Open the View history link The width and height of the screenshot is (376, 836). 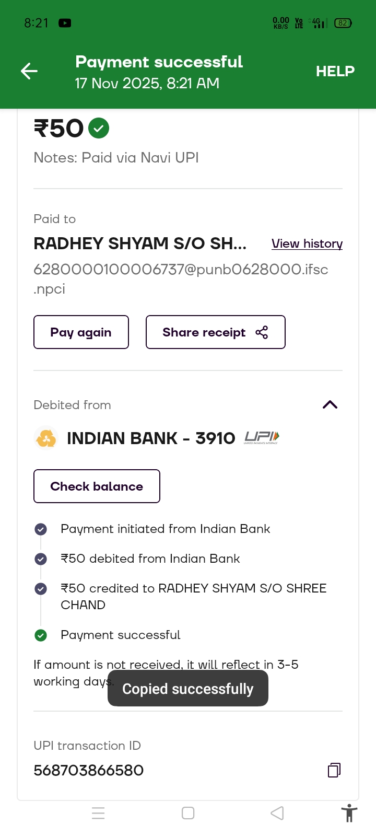[307, 243]
